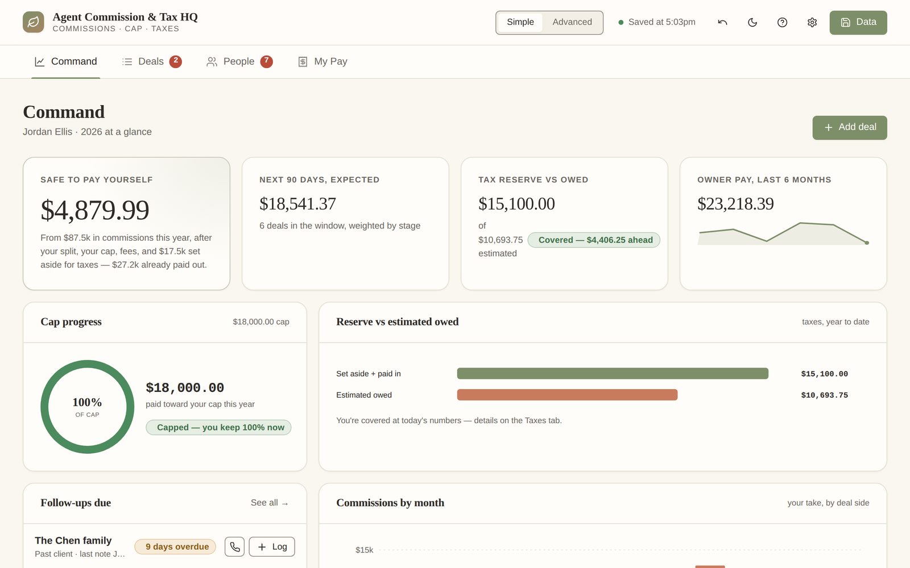
Task: Open settings with the gear icon
Action: pos(812,22)
